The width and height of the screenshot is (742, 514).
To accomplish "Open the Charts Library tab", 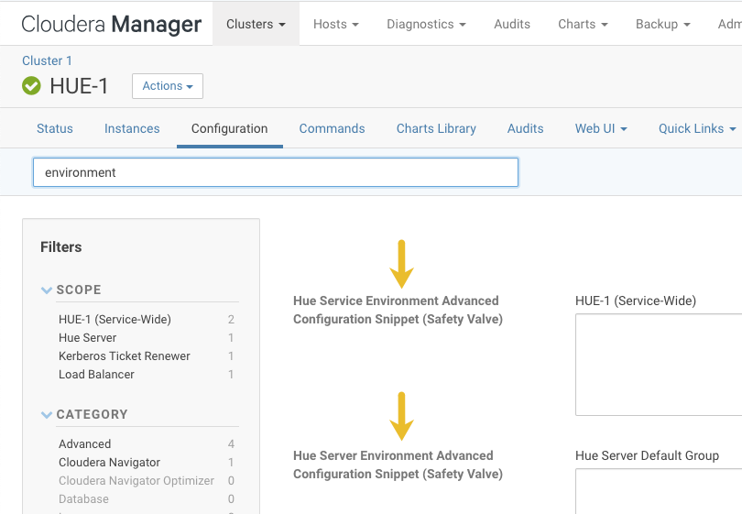I will tap(436, 128).
